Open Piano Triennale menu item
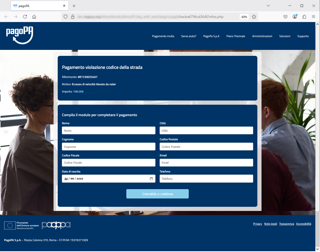The height and width of the screenshot is (252, 320). pos(236,36)
